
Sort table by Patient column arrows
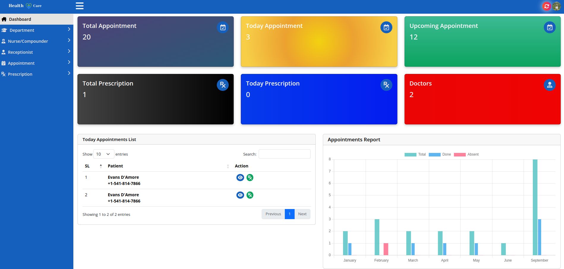pyautogui.click(x=228, y=166)
